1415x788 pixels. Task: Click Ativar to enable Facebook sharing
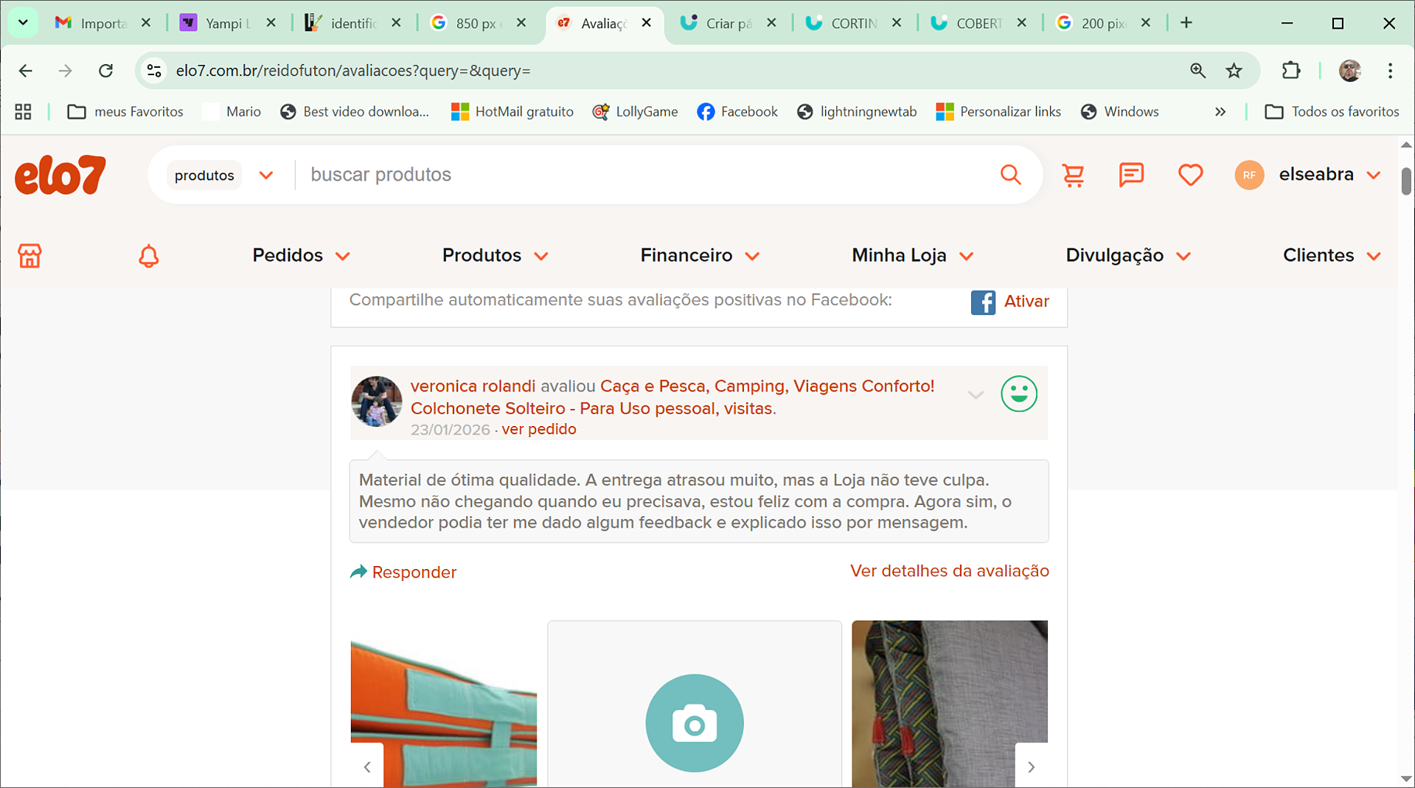point(1026,301)
